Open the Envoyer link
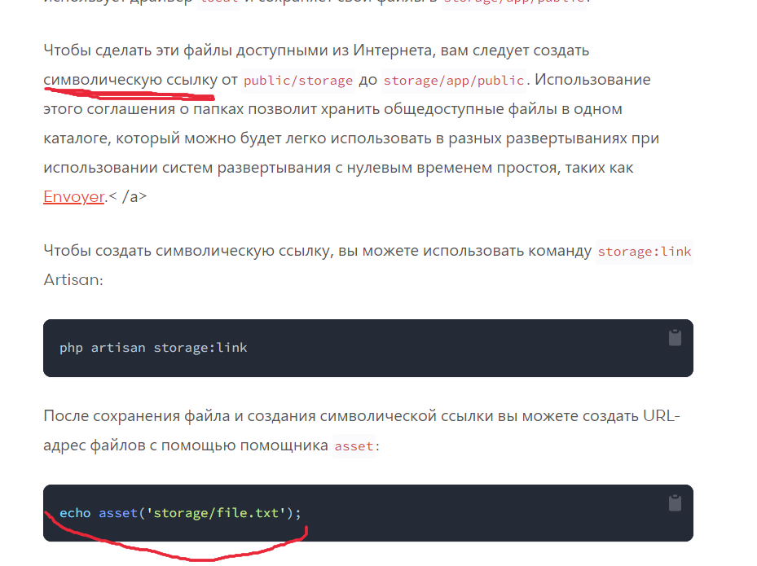 [x=73, y=197]
